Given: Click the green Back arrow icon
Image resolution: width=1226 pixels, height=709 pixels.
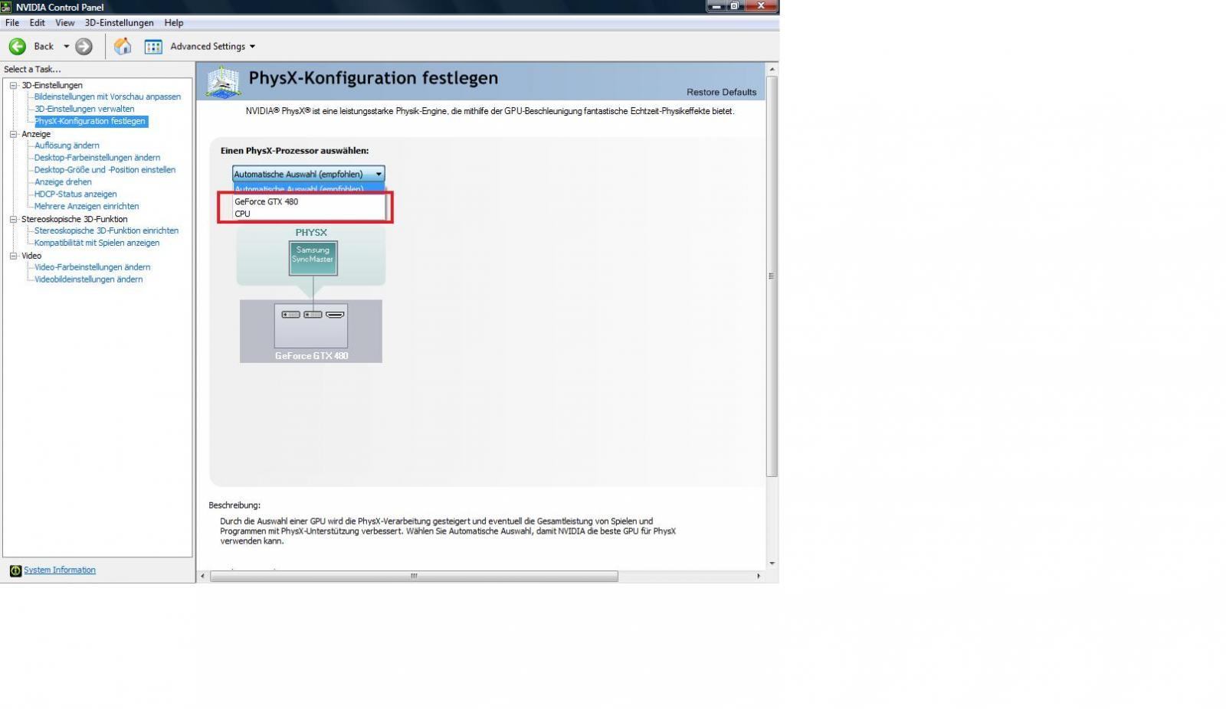Looking at the screenshot, I should 17,47.
